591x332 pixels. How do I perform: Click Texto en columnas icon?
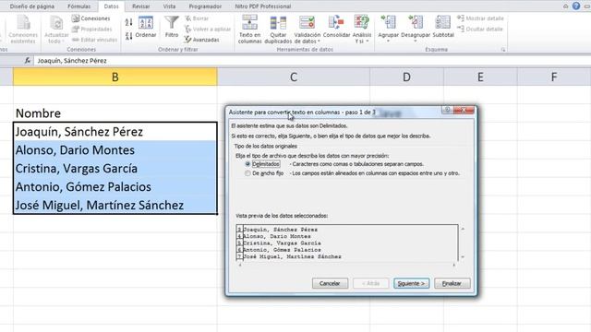249,22
